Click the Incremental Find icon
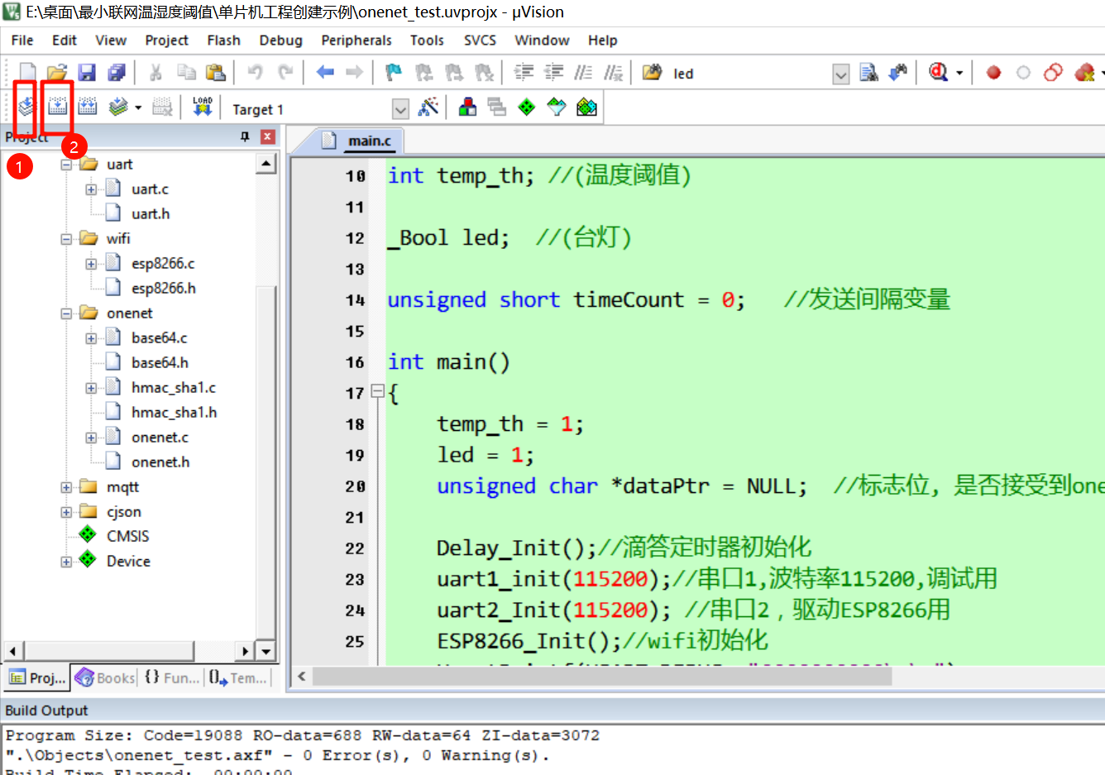The image size is (1105, 775). pos(897,73)
